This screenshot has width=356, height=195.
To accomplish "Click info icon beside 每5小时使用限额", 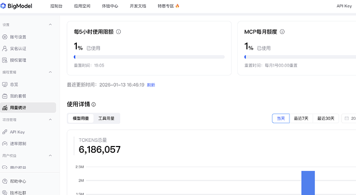I will coord(119,32).
